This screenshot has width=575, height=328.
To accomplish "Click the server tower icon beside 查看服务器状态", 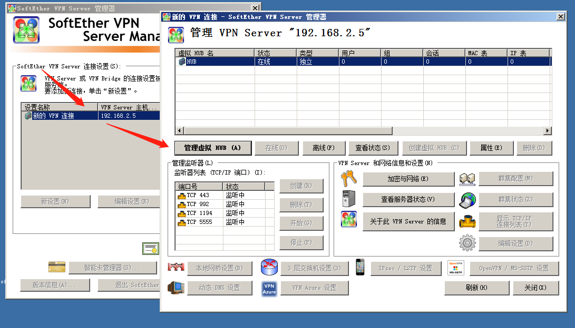I will [349, 199].
